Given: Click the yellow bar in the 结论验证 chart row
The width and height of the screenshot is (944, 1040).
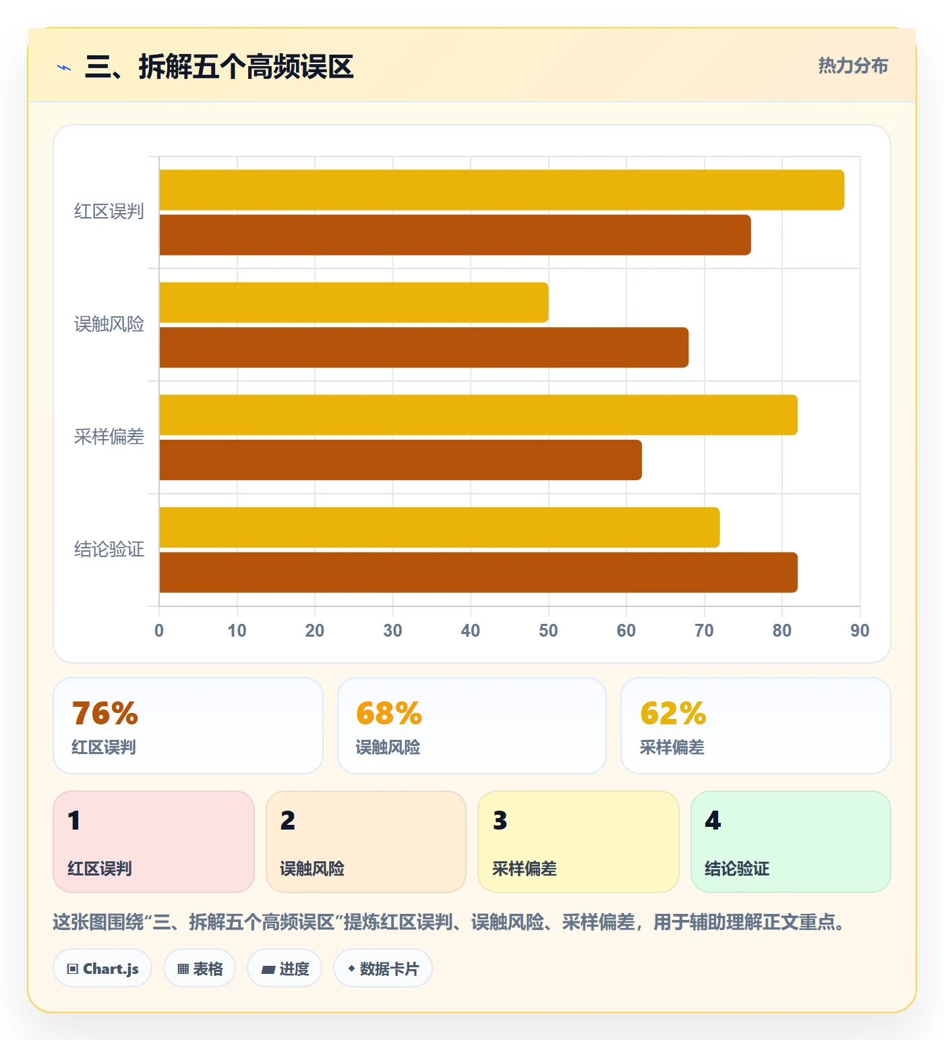Looking at the screenshot, I should [440, 527].
